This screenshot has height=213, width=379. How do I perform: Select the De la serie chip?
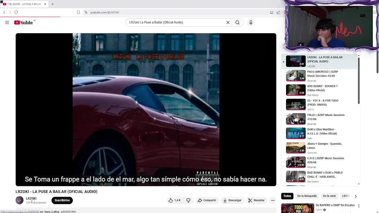pos(329,196)
